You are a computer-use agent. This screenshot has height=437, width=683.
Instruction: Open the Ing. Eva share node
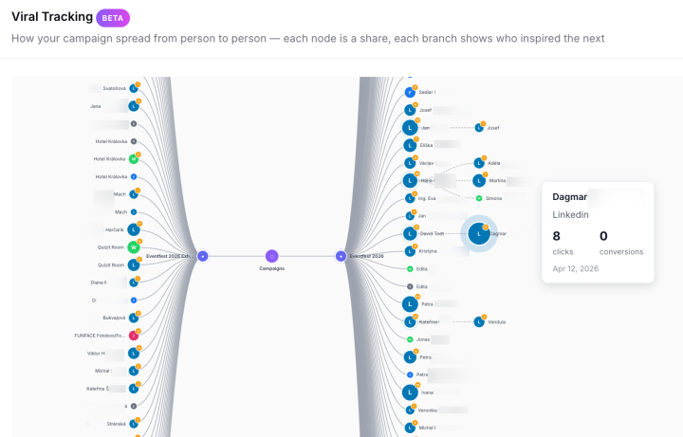pyautogui.click(x=410, y=198)
